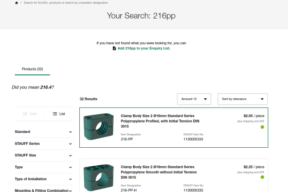
Task: Open the 216-PP clamp body product image
Action: click(99, 127)
